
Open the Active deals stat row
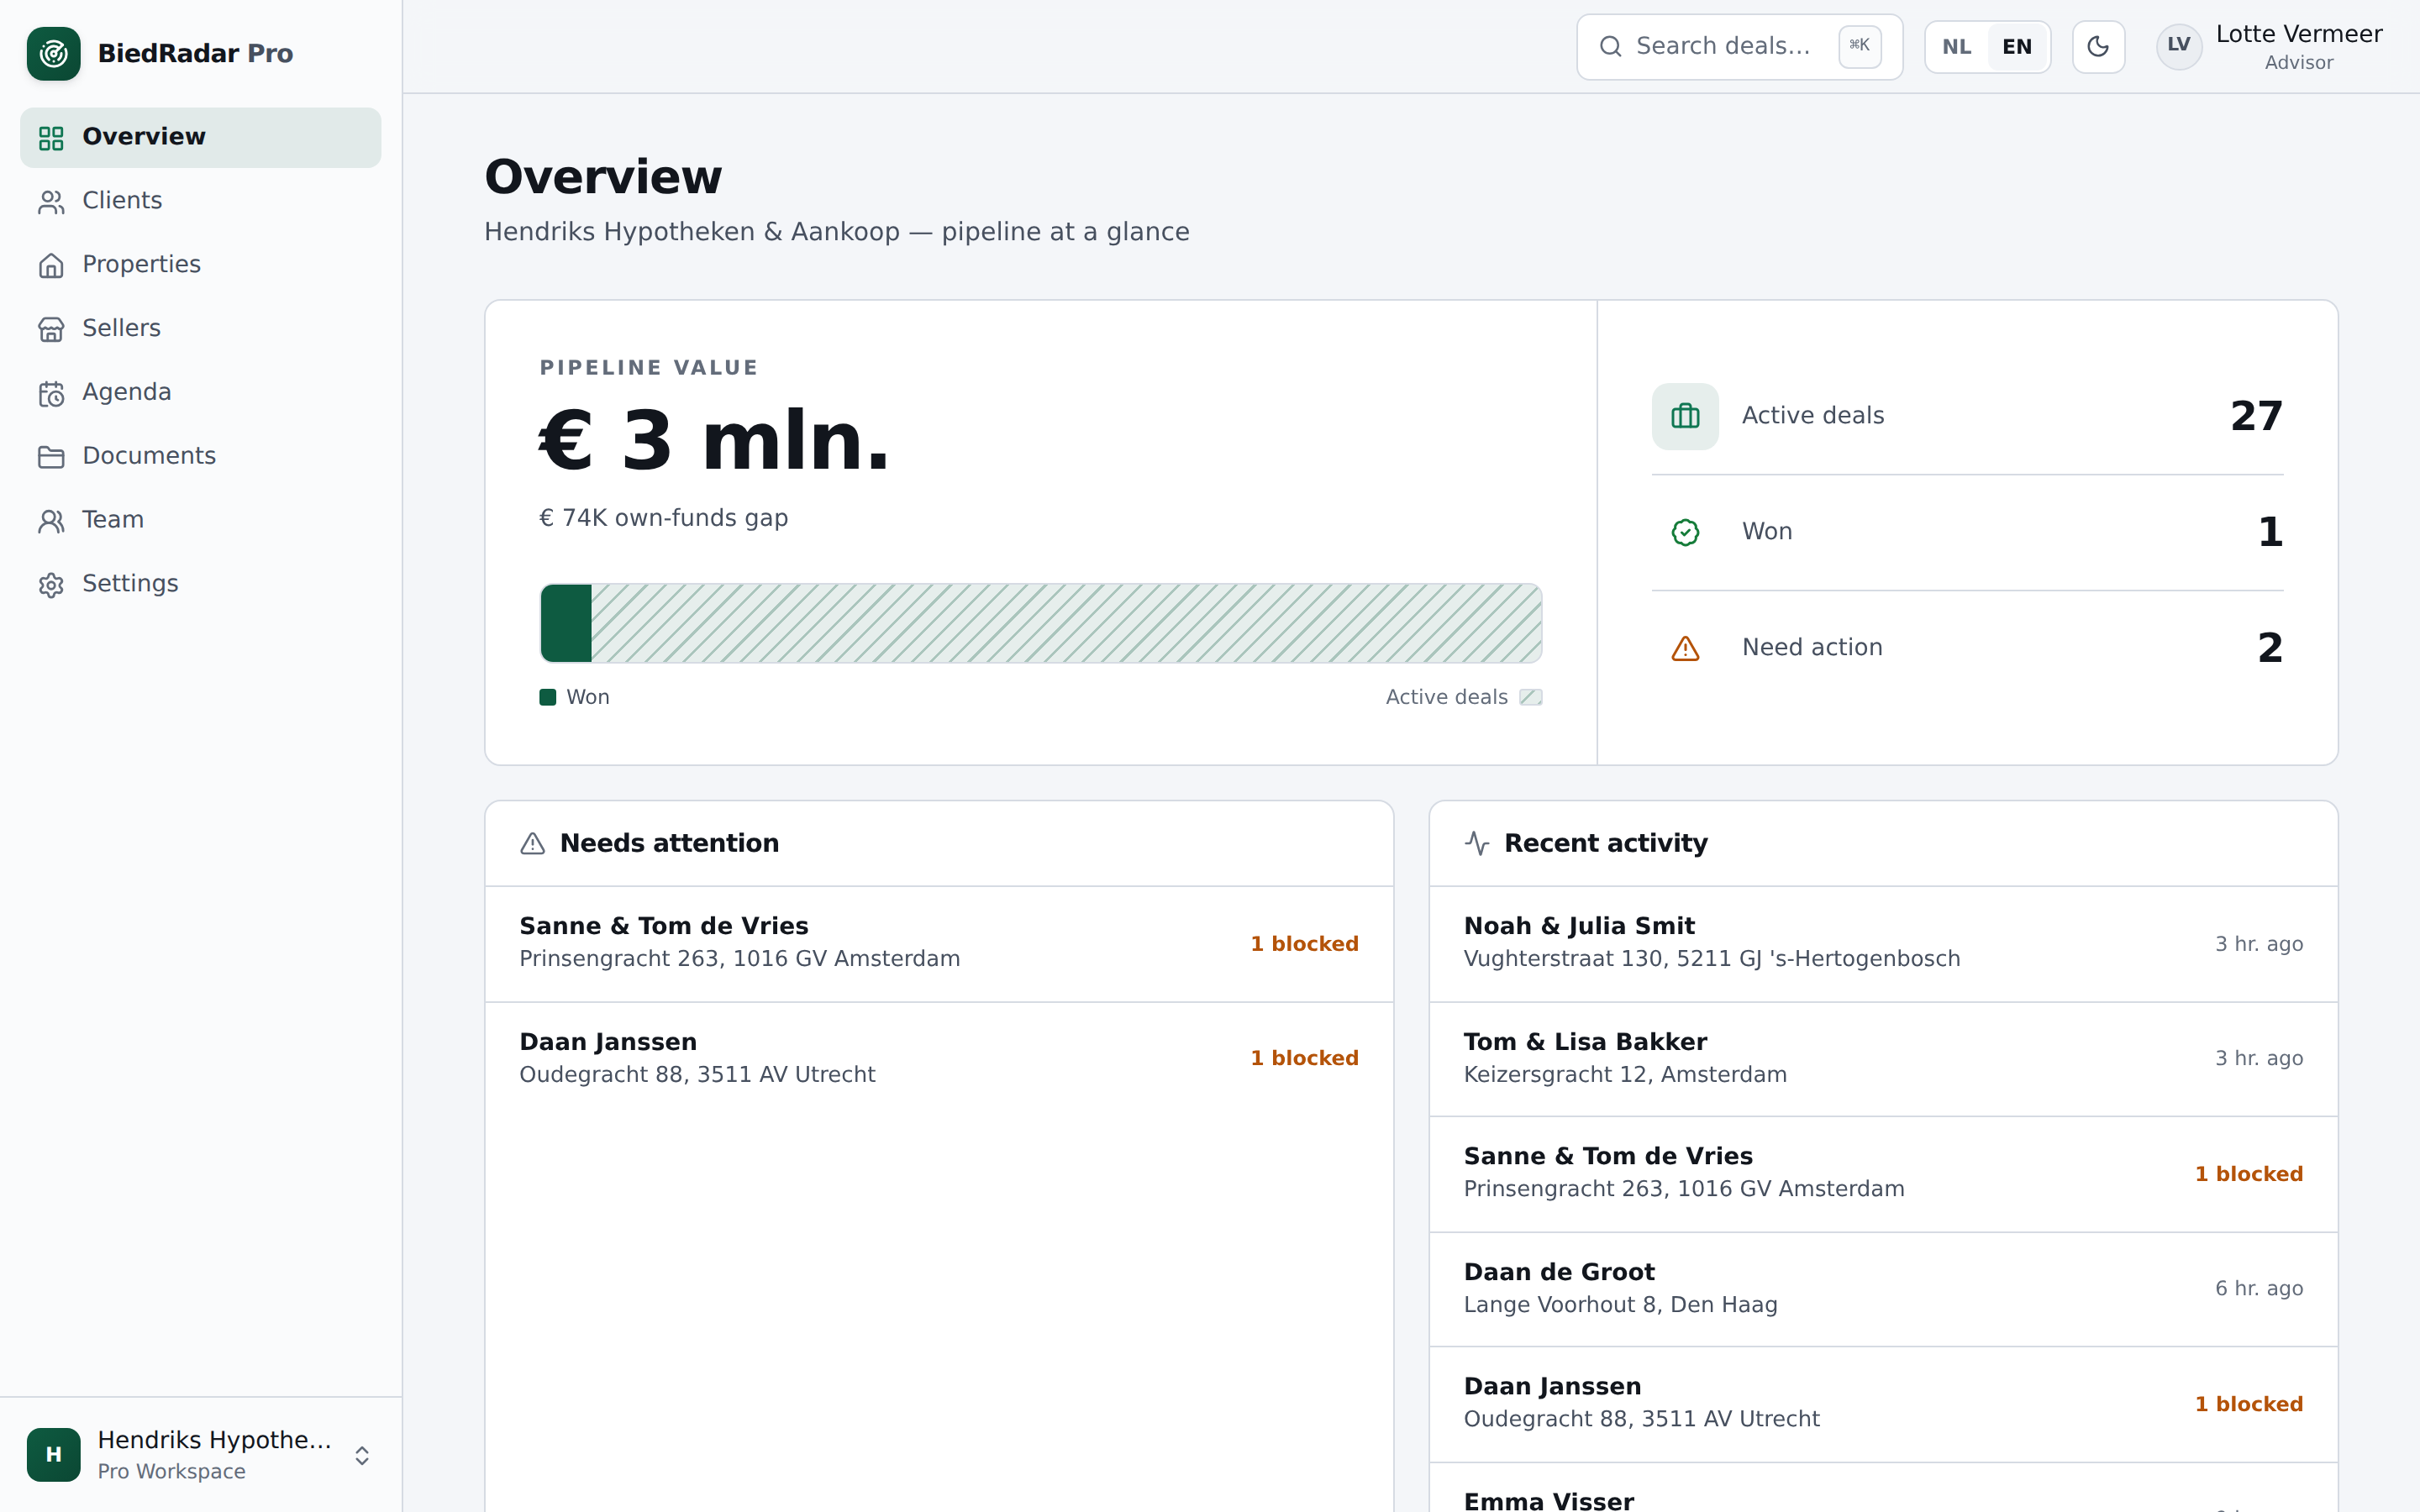[1967, 416]
